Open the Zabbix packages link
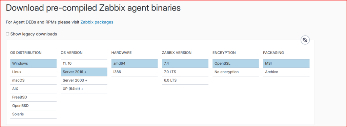The height and width of the screenshot is (127, 347). pos(97,22)
